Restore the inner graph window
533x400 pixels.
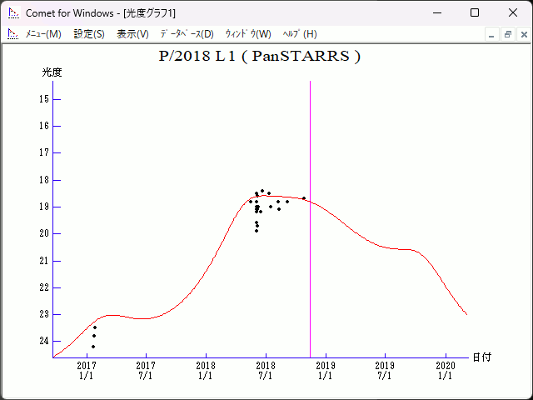pyautogui.click(x=508, y=35)
